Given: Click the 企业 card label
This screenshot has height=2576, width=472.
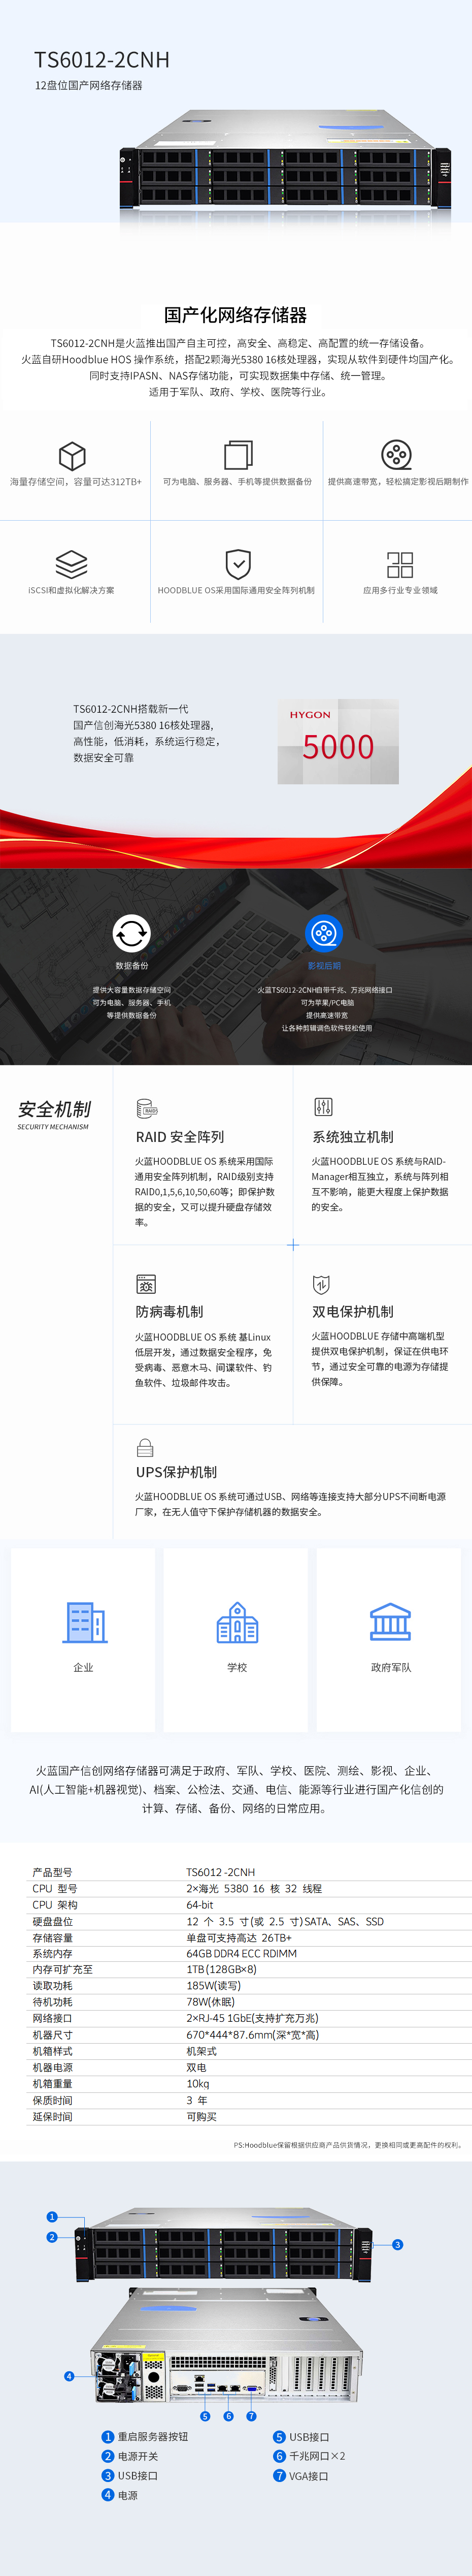Looking at the screenshot, I should [x=83, y=1667].
